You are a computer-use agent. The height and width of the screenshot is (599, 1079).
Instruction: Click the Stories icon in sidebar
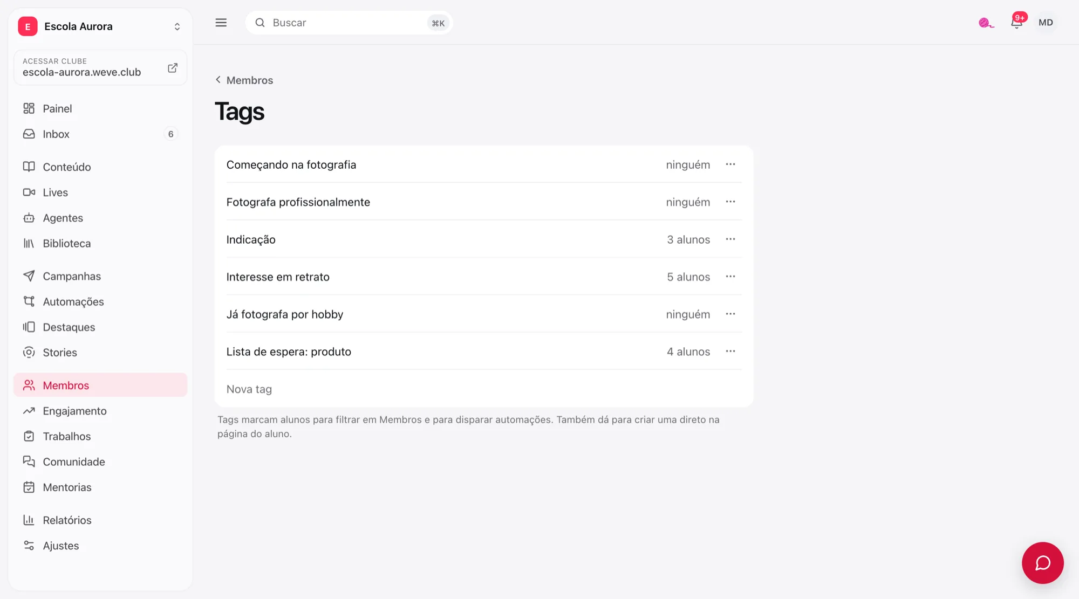pos(29,352)
